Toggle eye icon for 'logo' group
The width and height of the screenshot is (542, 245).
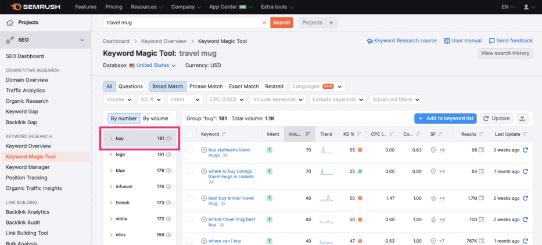tap(168, 155)
